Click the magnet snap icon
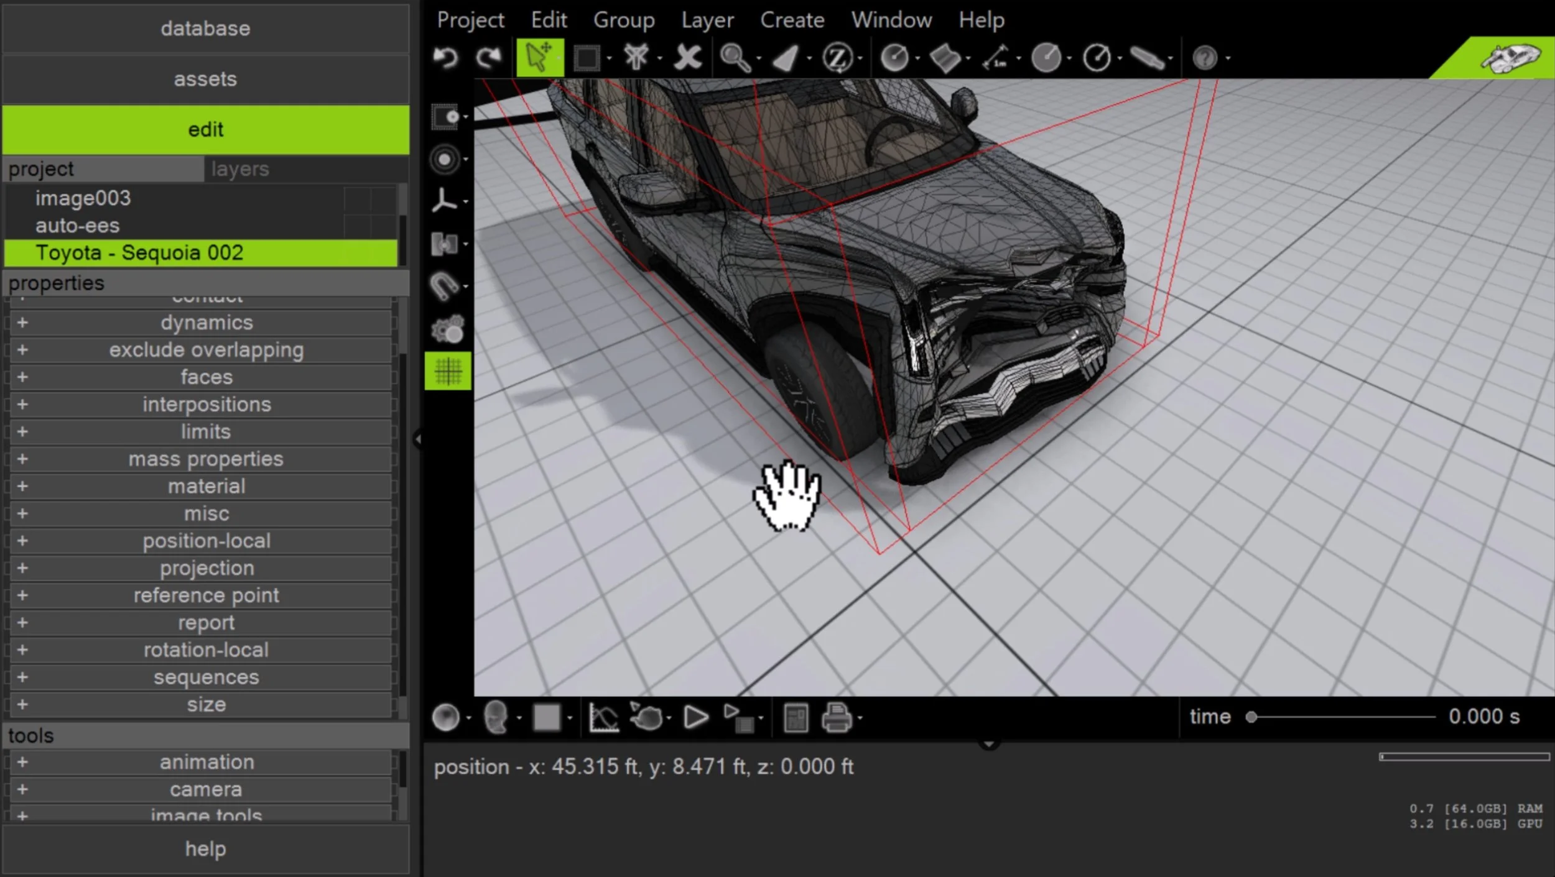The height and width of the screenshot is (877, 1555). 444,286
